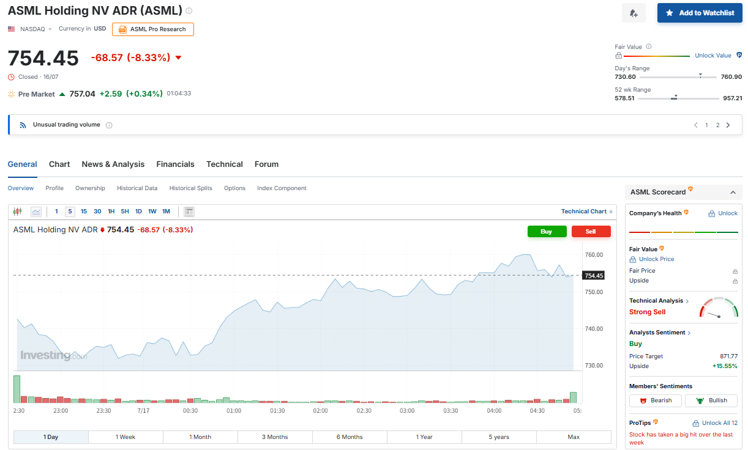This screenshot has width=748, height=450.
Task: Click the Unlock Price link
Action: (x=657, y=259)
